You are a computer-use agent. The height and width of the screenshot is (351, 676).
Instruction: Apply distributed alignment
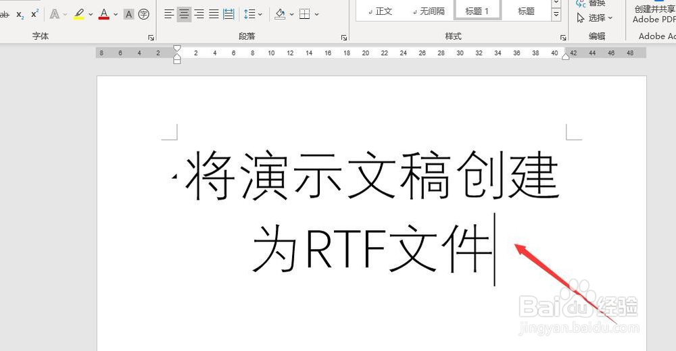click(228, 14)
